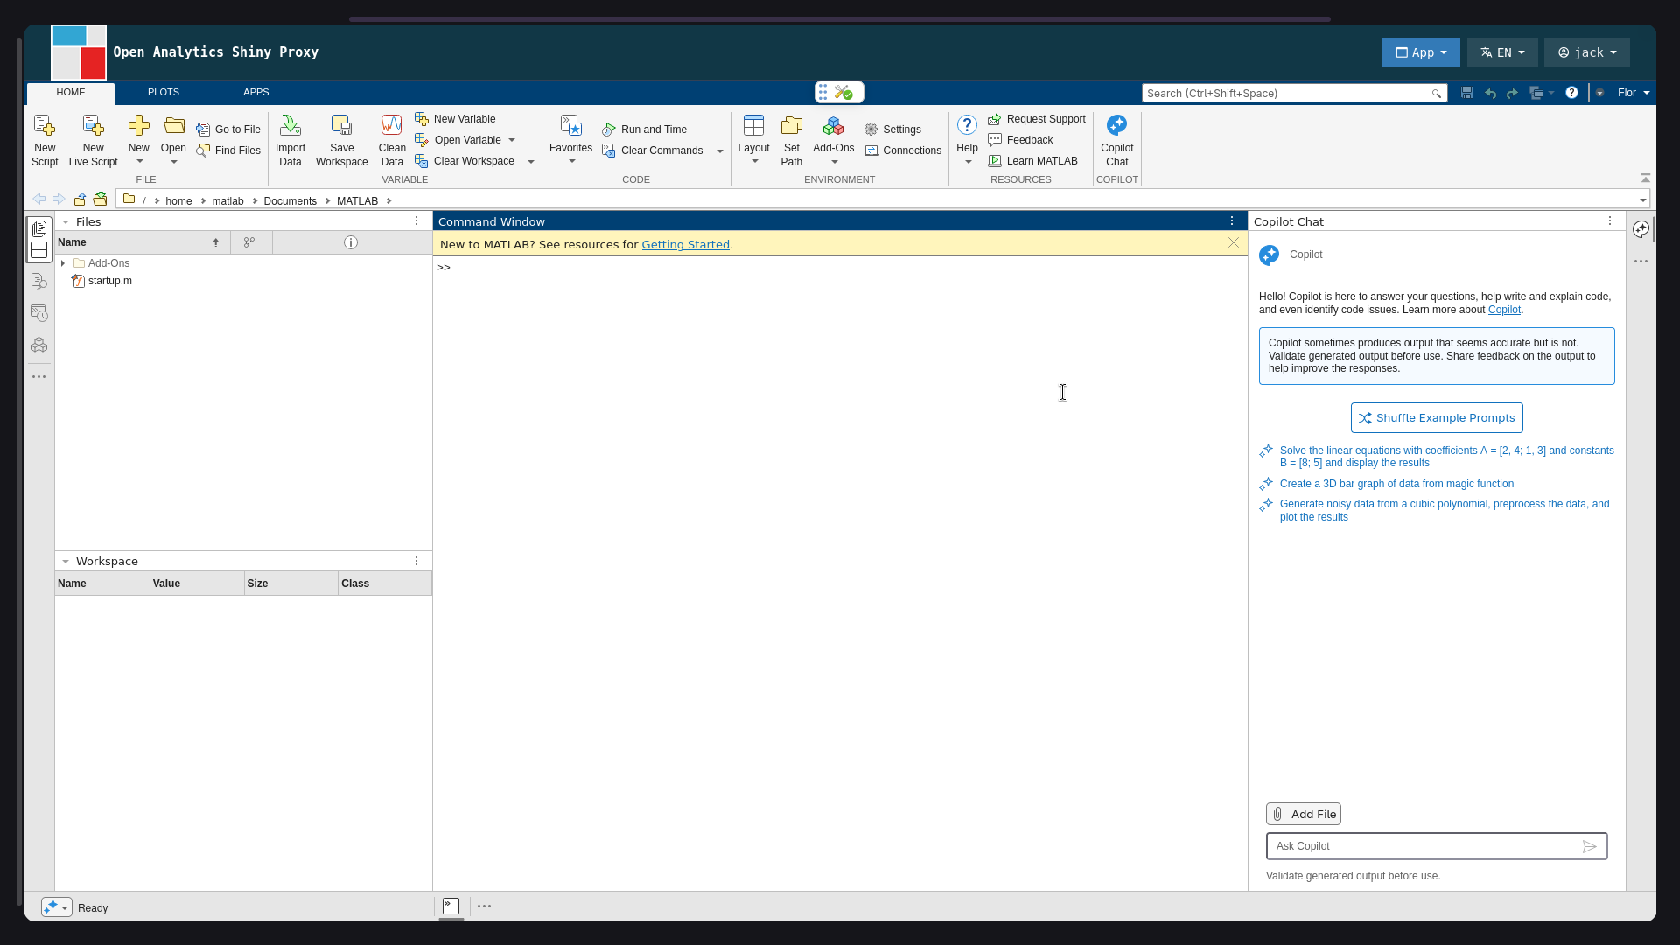
Task: Open the Feedback option
Action: [1020, 140]
